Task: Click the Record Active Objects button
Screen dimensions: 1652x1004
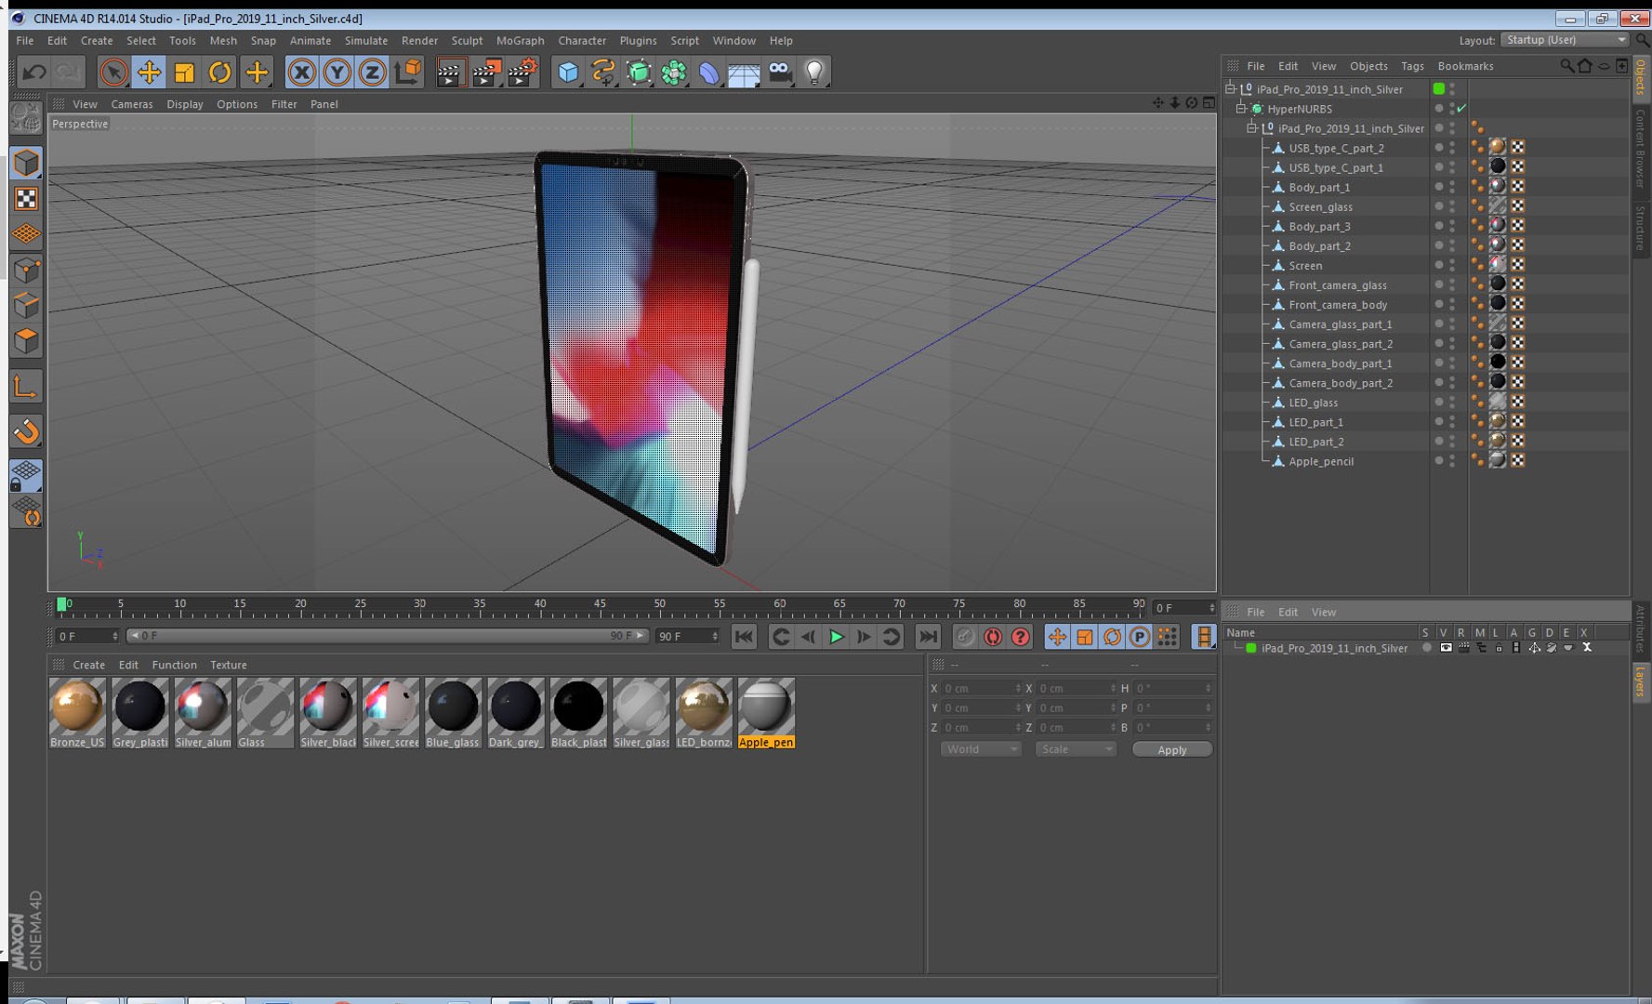Action: click(x=965, y=637)
